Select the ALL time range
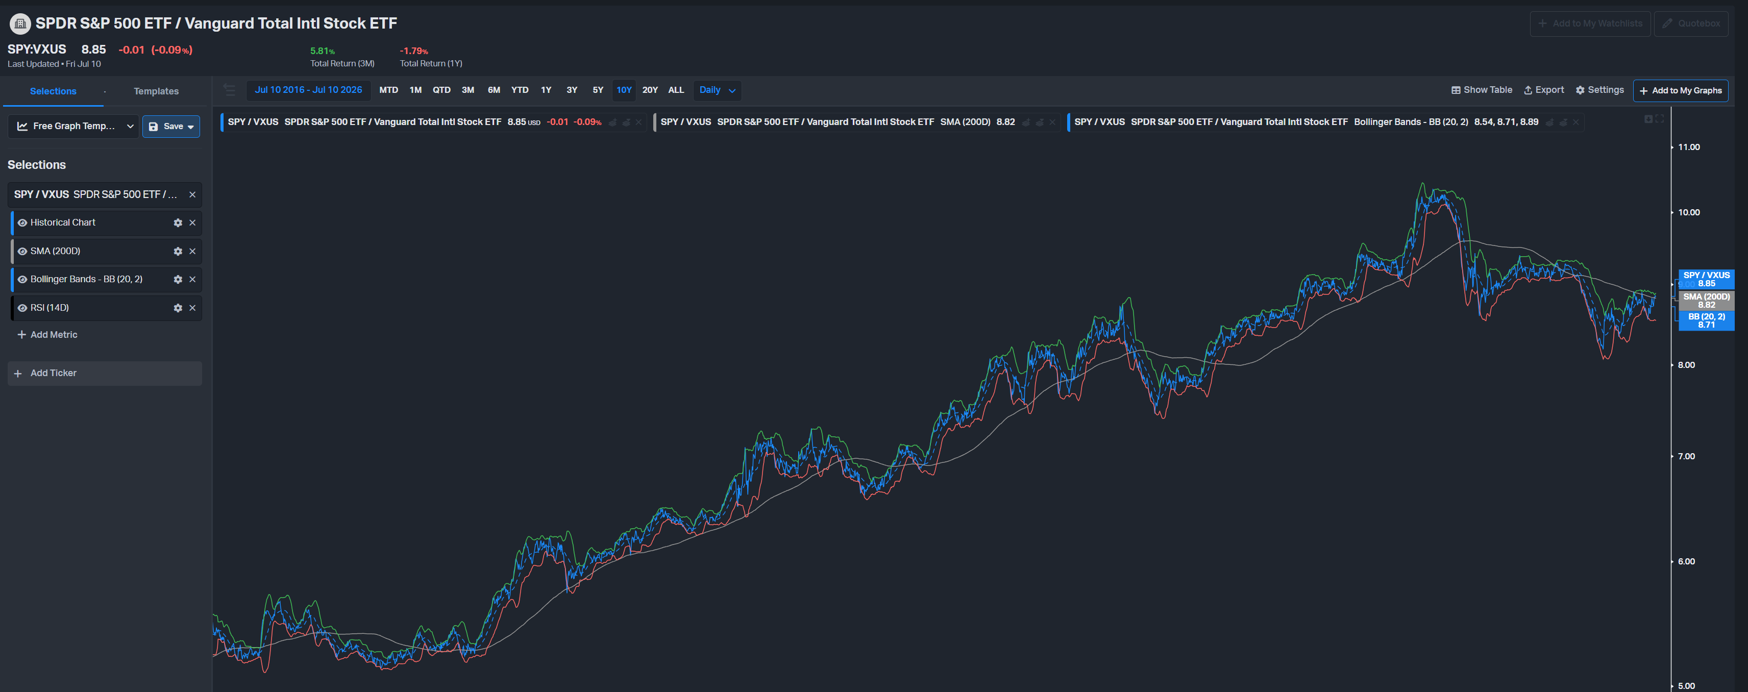 pos(676,90)
